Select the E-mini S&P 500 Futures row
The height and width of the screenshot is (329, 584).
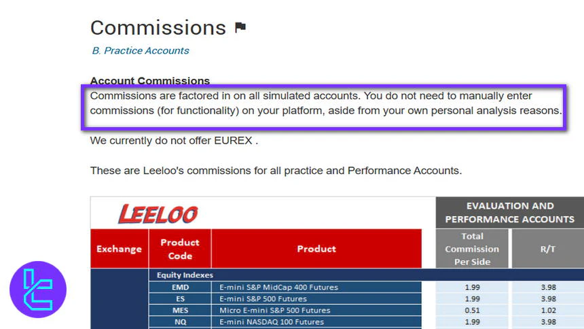tap(263, 298)
